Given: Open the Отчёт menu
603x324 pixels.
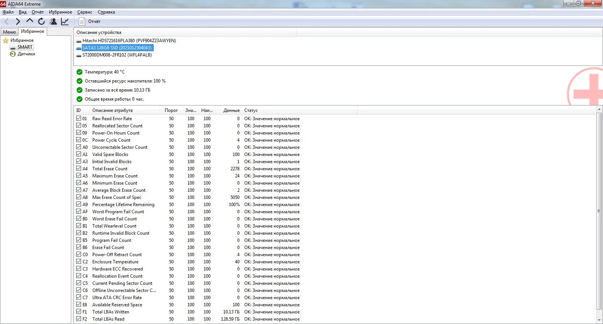Looking at the screenshot, I should (x=38, y=12).
